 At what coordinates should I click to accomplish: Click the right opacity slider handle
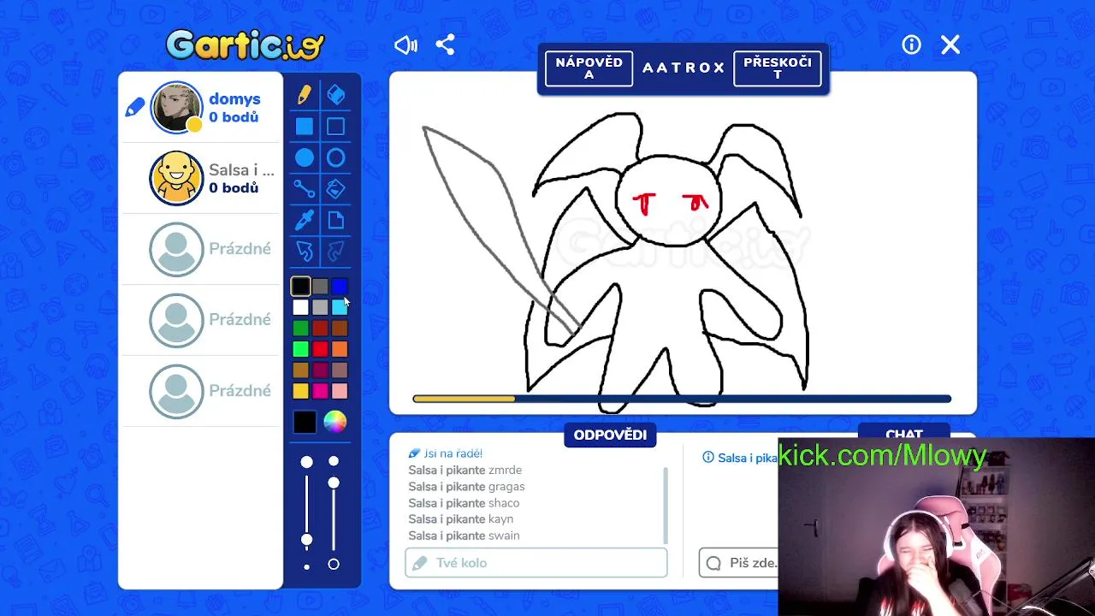coord(334,483)
